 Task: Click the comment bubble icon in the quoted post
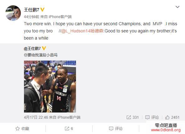pyautogui.click(x=147, y=117)
